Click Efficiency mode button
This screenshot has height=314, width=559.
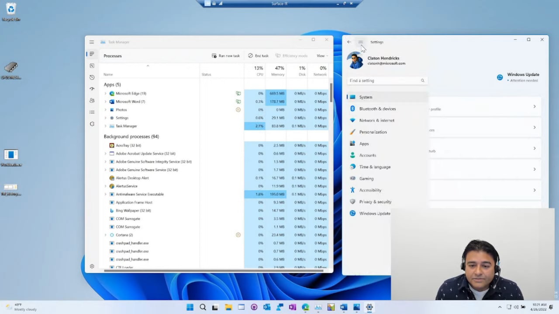pyautogui.click(x=291, y=56)
